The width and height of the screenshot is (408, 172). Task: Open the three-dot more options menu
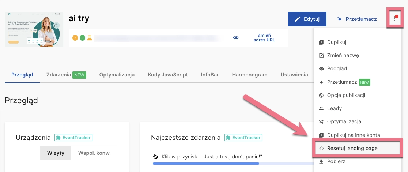(x=395, y=19)
